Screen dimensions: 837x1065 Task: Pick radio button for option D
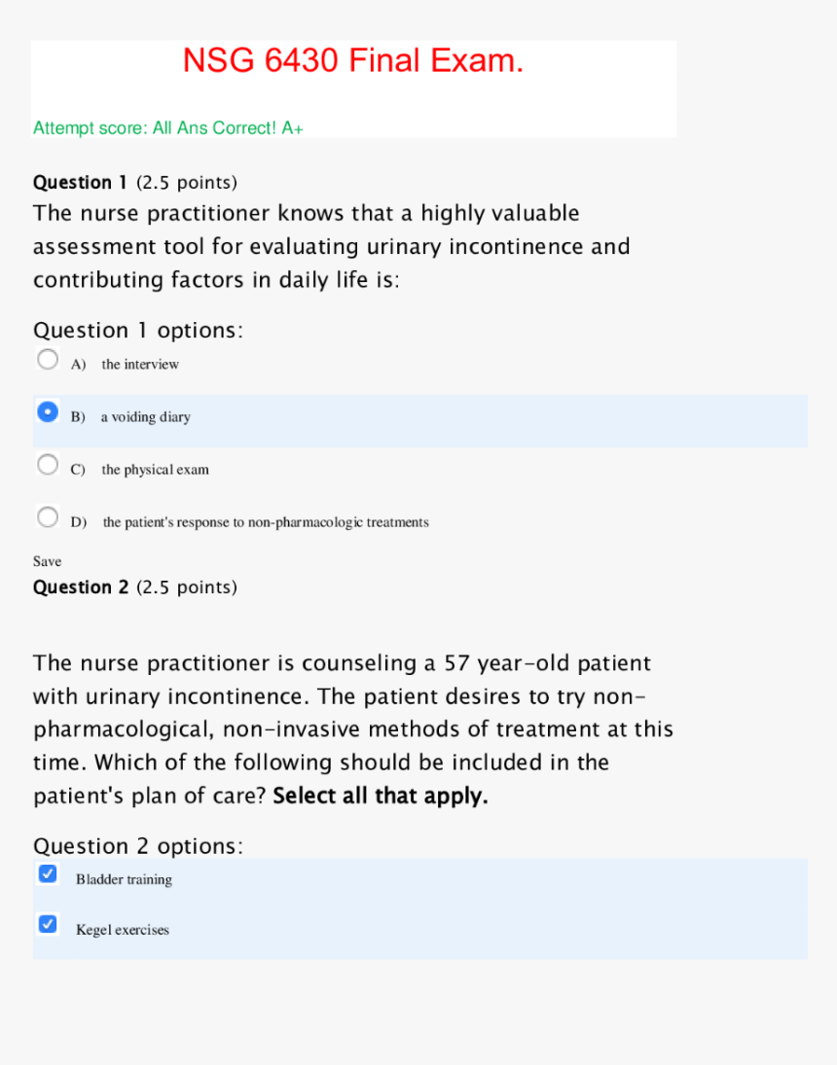pyautogui.click(x=48, y=517)
